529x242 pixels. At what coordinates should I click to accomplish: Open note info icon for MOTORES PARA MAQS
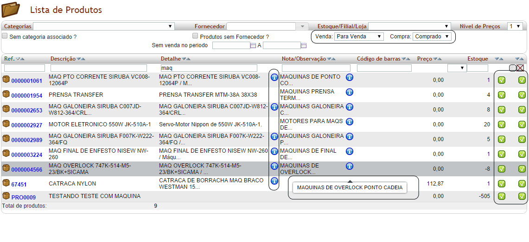(x=350, y=122)
